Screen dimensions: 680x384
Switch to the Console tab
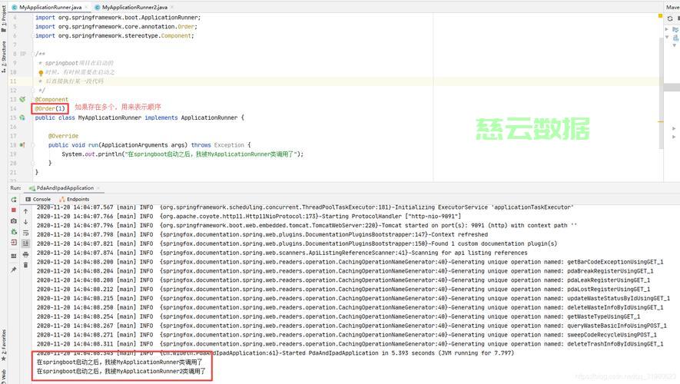38,200
